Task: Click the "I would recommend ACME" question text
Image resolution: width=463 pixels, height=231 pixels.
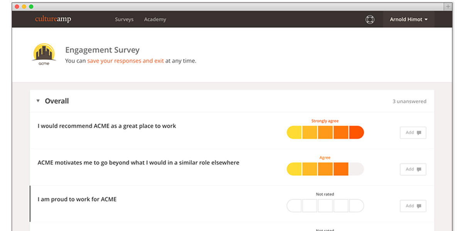Action: tap(107, 126)
